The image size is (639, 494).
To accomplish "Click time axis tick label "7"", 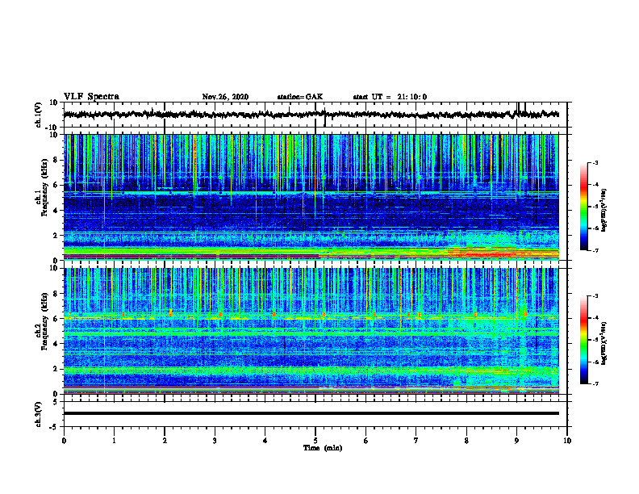I will point(416,441).
